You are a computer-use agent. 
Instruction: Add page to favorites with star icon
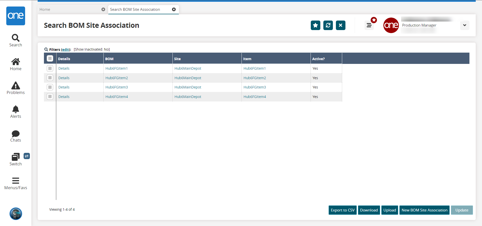[315, 25]
